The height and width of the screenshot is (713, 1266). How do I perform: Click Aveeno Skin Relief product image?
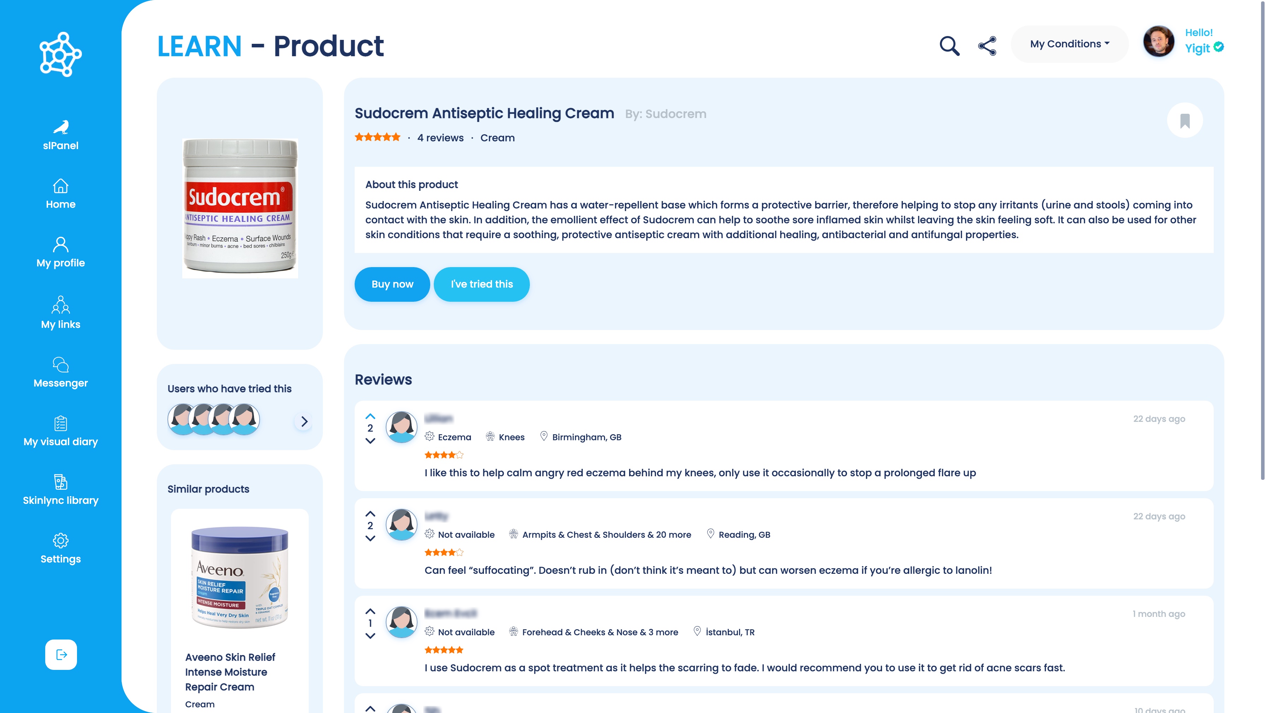click(x=240, y=577)
